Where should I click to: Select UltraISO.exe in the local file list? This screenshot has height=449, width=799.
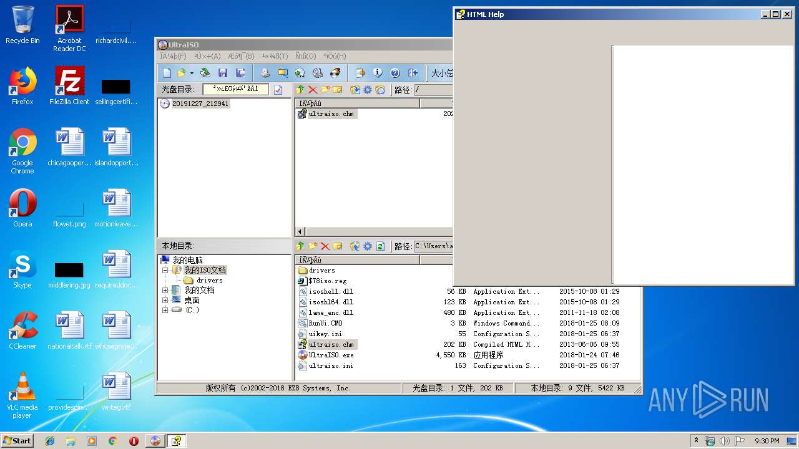pyautogui.click(x=331, y=355)
